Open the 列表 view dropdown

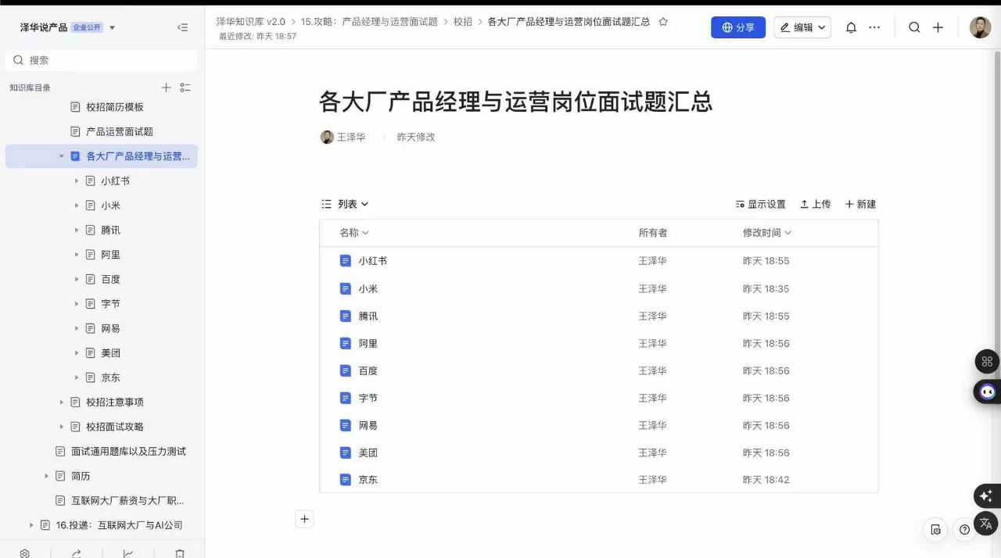pyautogui.click(x=346, y=204)
